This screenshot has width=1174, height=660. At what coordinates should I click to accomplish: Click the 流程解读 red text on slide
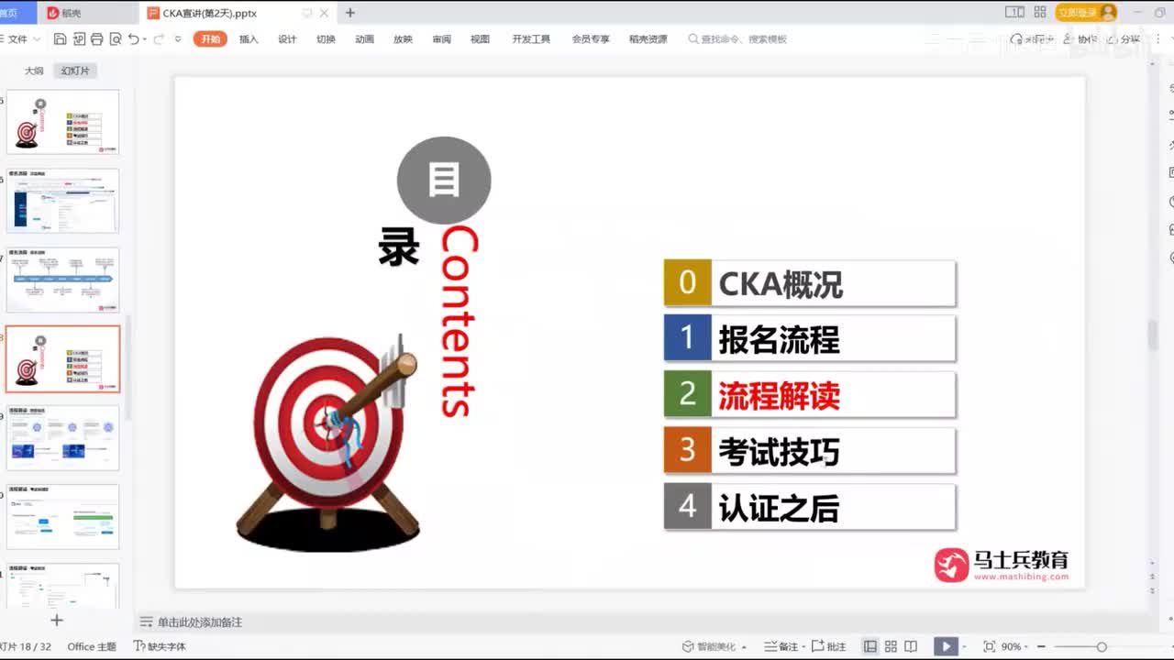779,396
